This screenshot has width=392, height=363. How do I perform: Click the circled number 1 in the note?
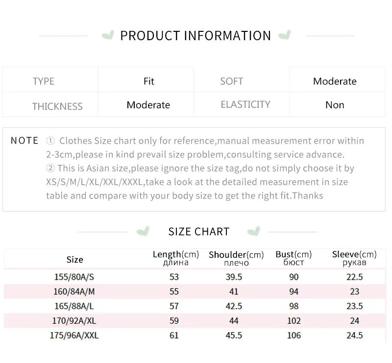click(50, 141)
